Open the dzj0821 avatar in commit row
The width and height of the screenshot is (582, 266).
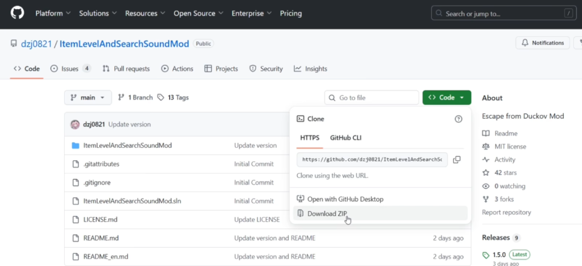pos(75,124)
